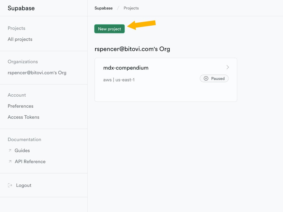The width and height of the screenshot is (283, 212).
Task: Click Projects in the breadcrumb trail
Action: (131, 8)
